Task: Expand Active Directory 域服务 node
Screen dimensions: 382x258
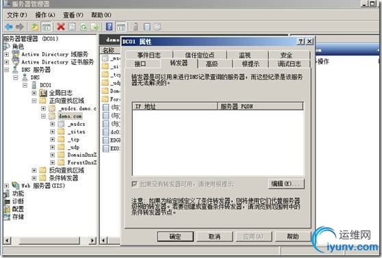Action: 7,54
